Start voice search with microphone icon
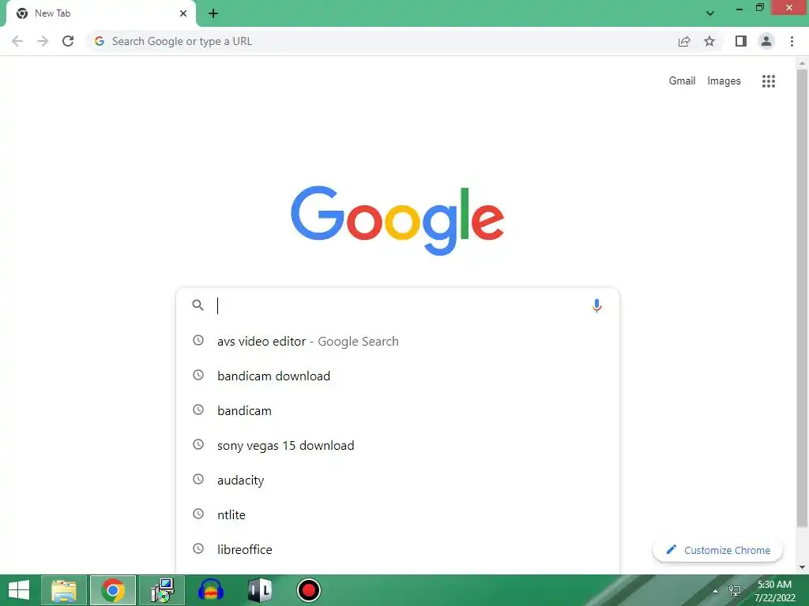This screenshot has height=606, width=809. point(596,305)
